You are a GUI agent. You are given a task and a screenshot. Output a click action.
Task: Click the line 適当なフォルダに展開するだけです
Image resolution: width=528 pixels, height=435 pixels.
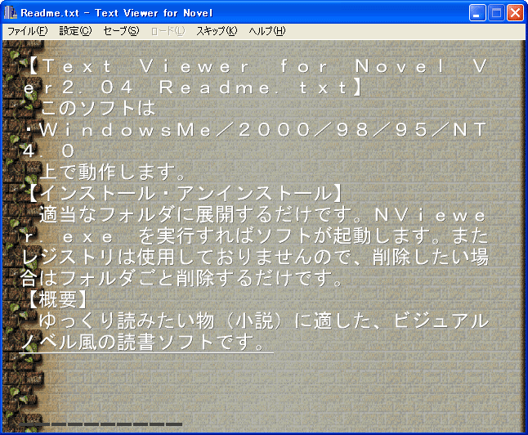tap(263, 214)
